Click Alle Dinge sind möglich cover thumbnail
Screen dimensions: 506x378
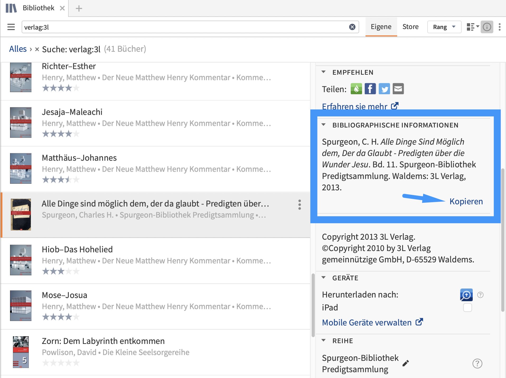pyautogui.click(x=21, y=215)
